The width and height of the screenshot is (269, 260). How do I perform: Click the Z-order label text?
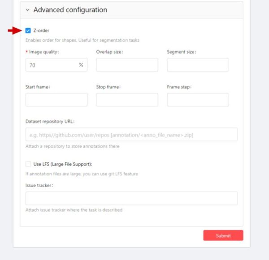pos(41,30)
